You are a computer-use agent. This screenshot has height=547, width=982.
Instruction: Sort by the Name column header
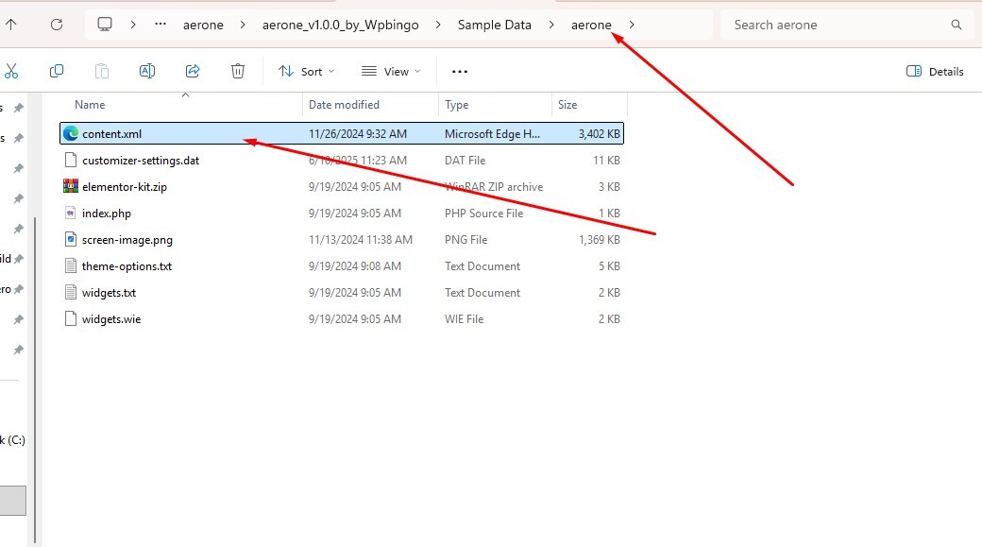(90, 105)
